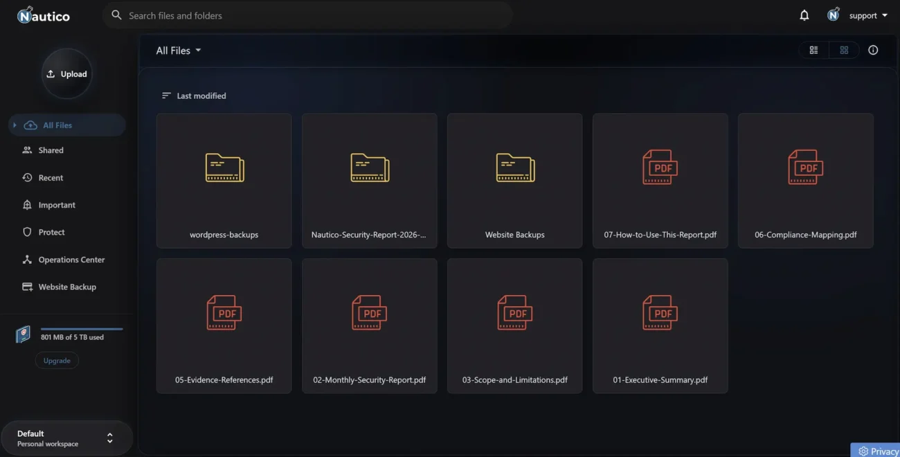Open the wordpress-backups folder
The width and height of the screenshot is (900, 457).
[224, 180]
